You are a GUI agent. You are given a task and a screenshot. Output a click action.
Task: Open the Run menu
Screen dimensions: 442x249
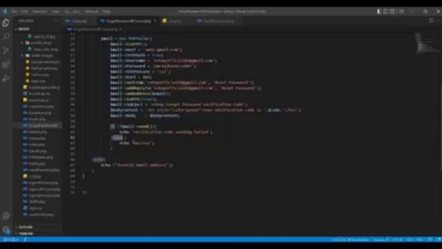coord(77,12)
